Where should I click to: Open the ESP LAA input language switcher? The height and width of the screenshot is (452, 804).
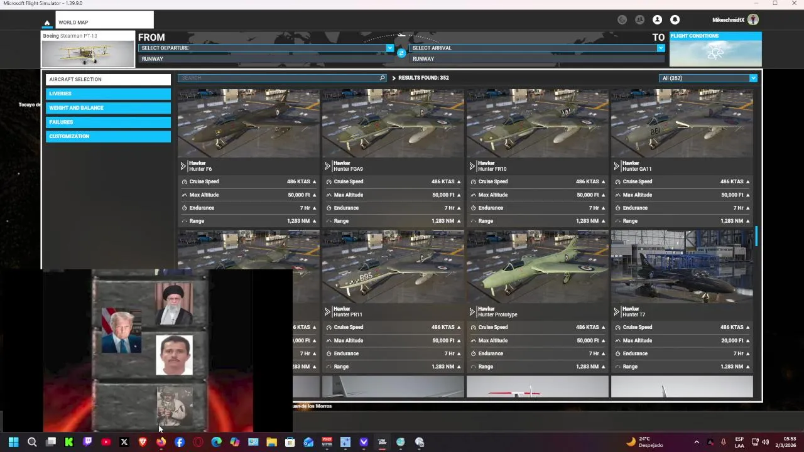[x=739, y=442]
